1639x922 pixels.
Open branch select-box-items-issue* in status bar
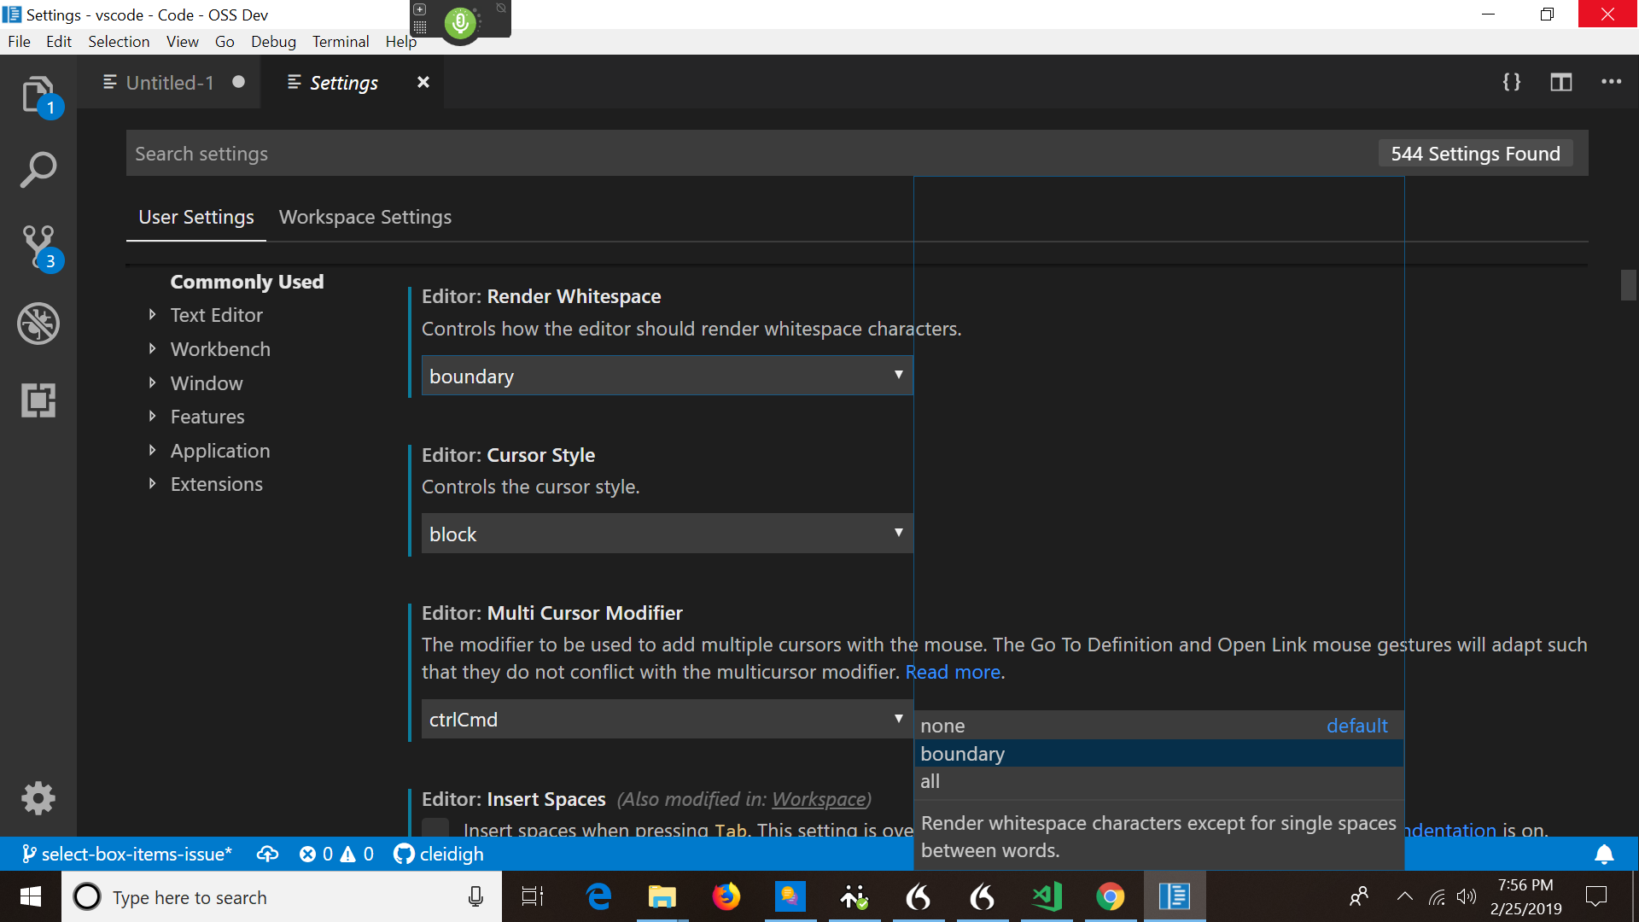[126, 854]
